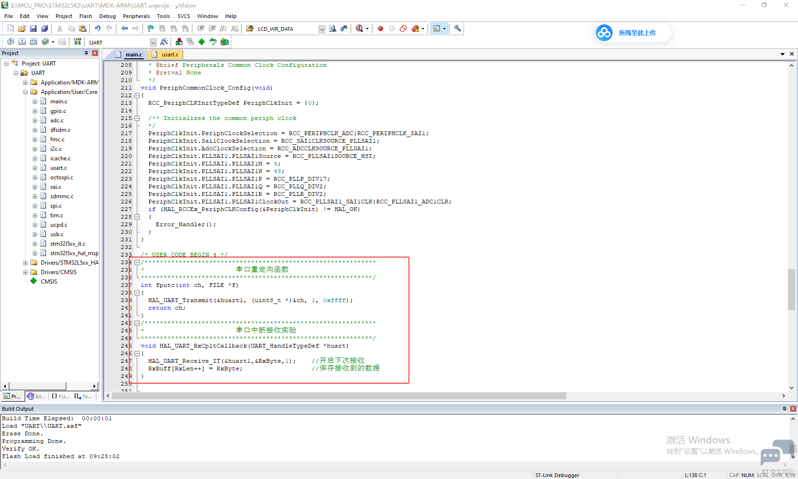Open Manage Run-Time Environment green icon
Viewport: 798px width, 479px height.
click(x=201, y=42)
